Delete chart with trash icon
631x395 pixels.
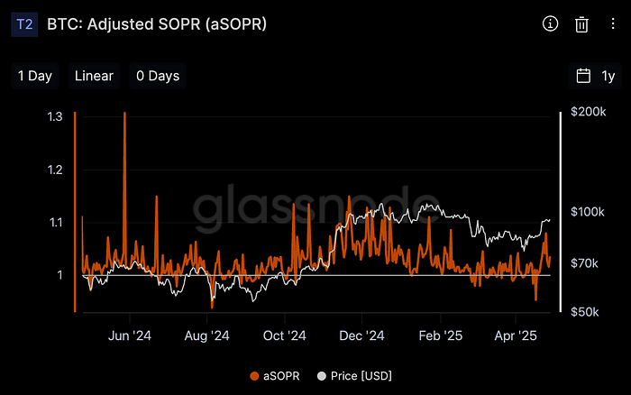coord(581,24)
